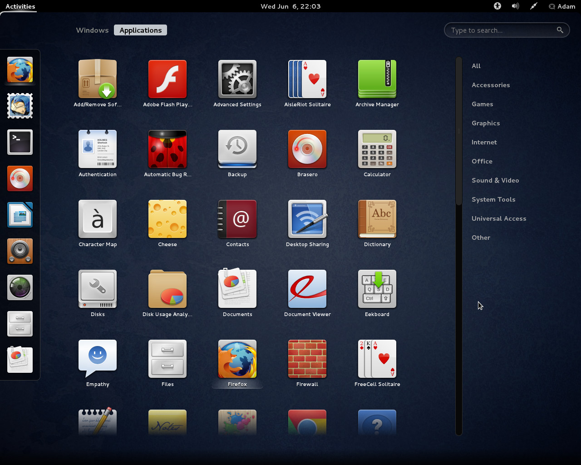Click the Type to search field
This screenshot has height=465, width=581.
coord(507,30)
